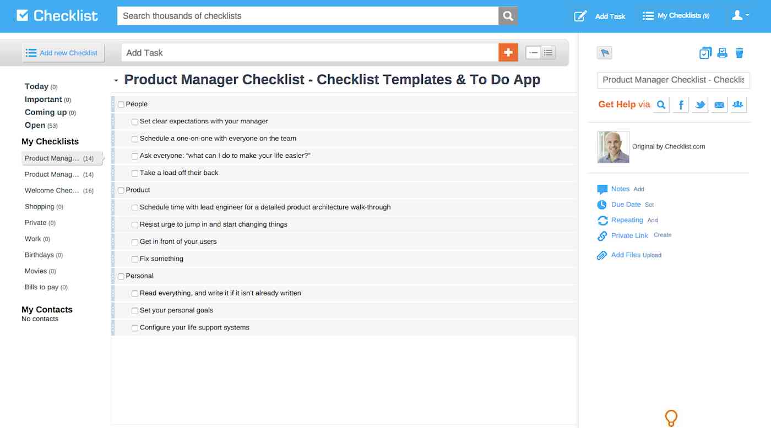Click the copy checklist icon
This screenshot has width=771, height=428.
point(705,53)
